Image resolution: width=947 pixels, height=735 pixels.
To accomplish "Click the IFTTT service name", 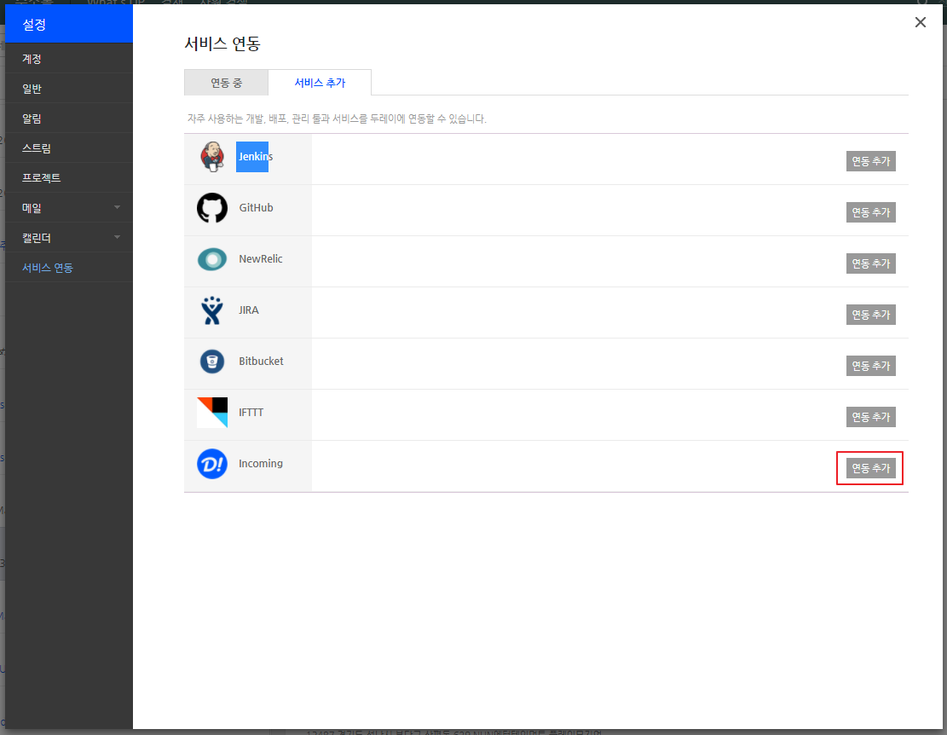I will (x=251, y=413).
